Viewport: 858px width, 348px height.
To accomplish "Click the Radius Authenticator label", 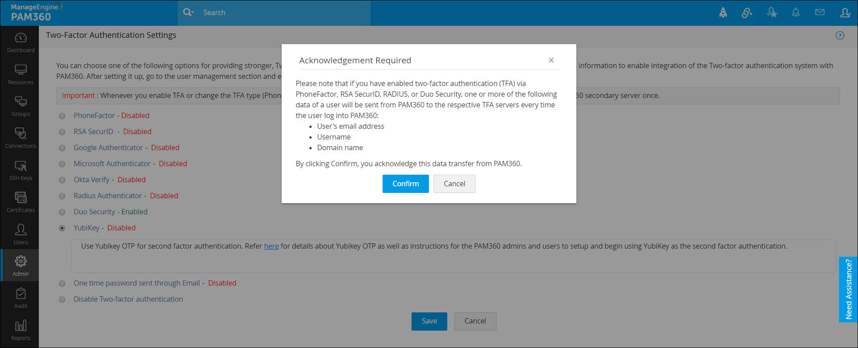I will [108, 196].
